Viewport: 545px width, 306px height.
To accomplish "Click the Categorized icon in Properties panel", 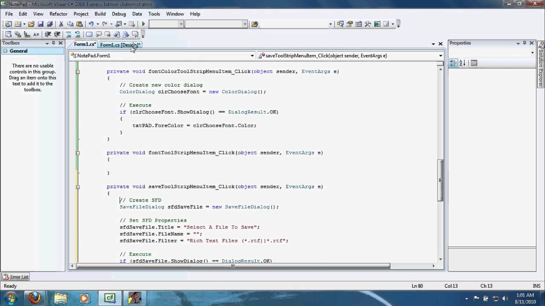I will (x=453, y=63).
